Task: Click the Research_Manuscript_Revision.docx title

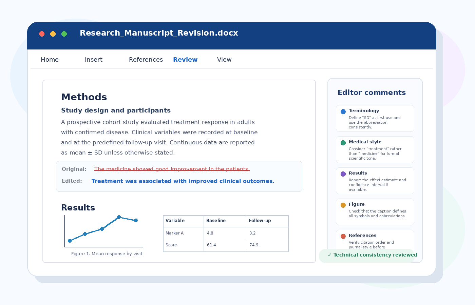Action: (x=159, y=33)
